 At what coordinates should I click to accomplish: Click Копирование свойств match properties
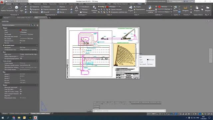click(150, 9)
